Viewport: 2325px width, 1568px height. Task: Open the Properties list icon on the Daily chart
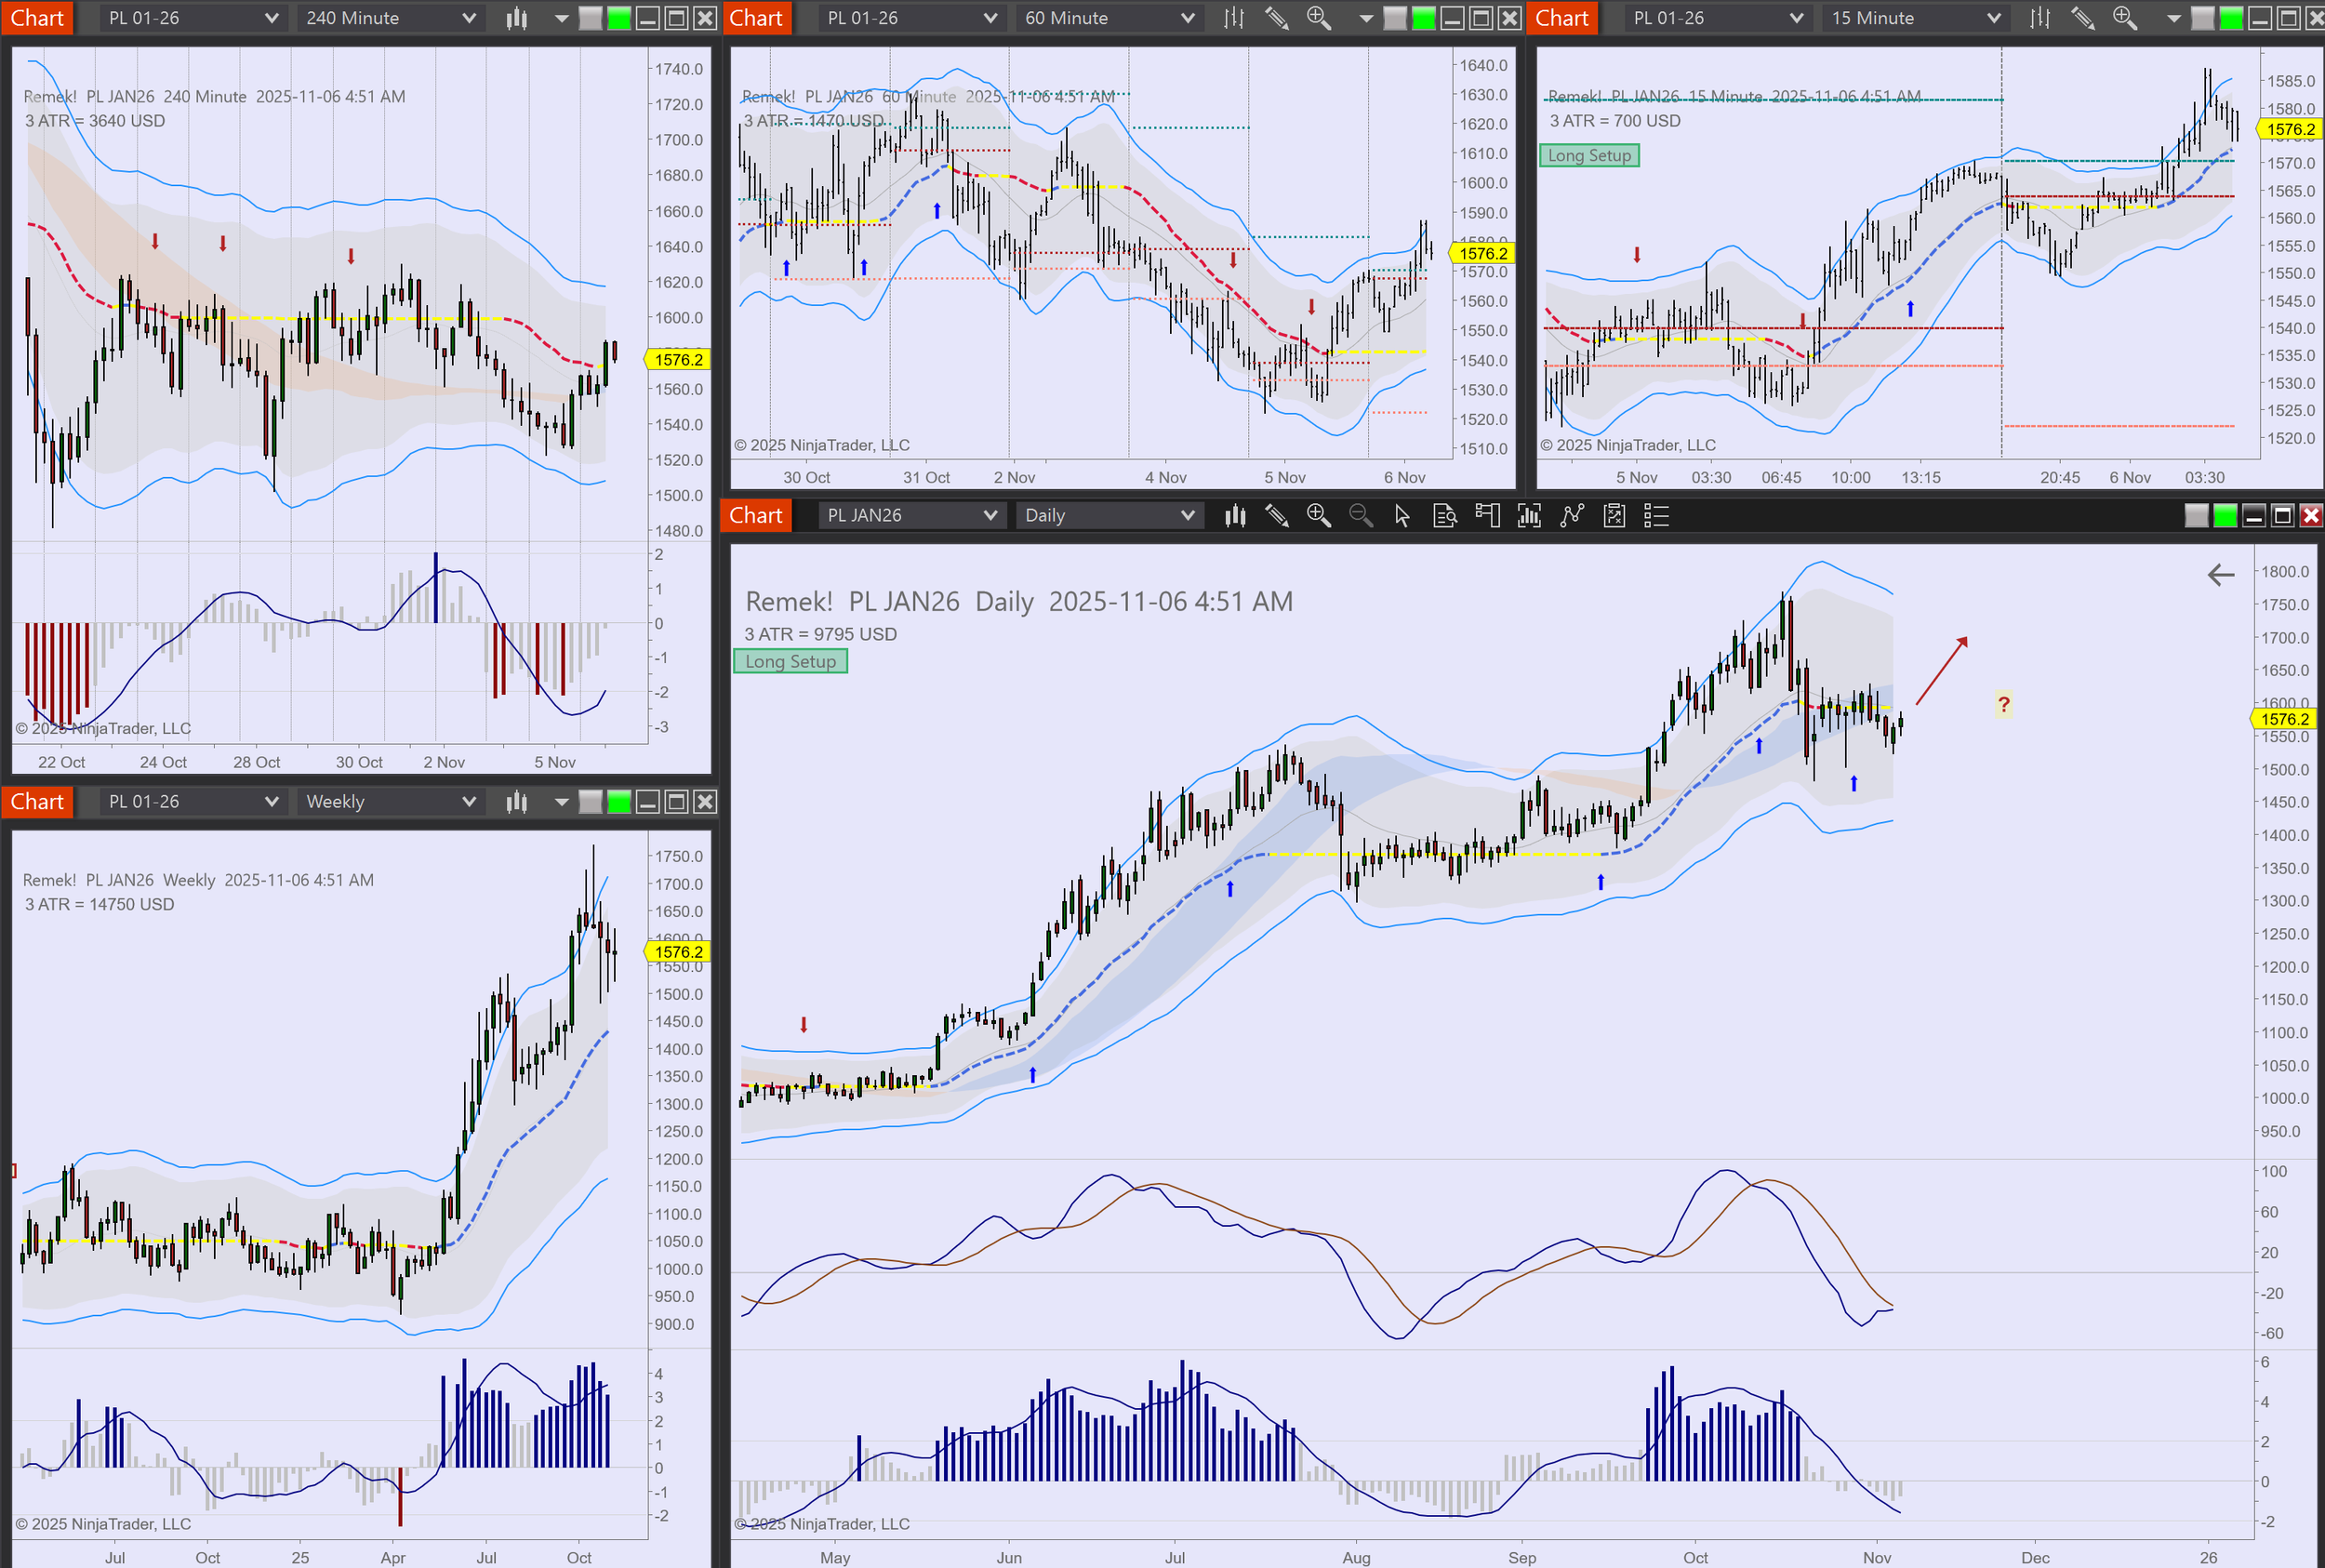(x=1657, y=516)
